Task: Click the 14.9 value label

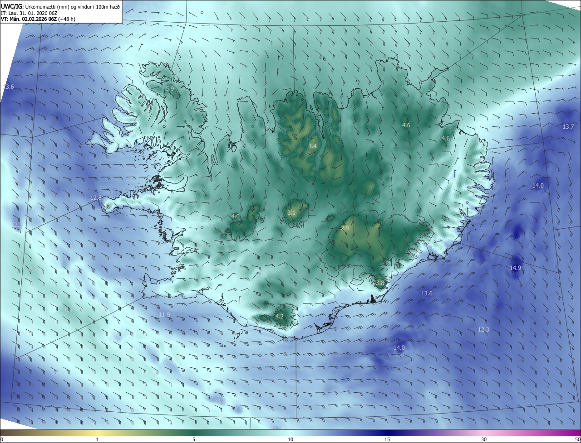Action: click(515, 268)
